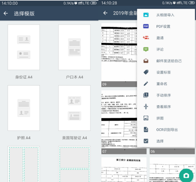Choose 设置标签 option
This screenshot has width=196, height=182.
[x=166, y=72]
